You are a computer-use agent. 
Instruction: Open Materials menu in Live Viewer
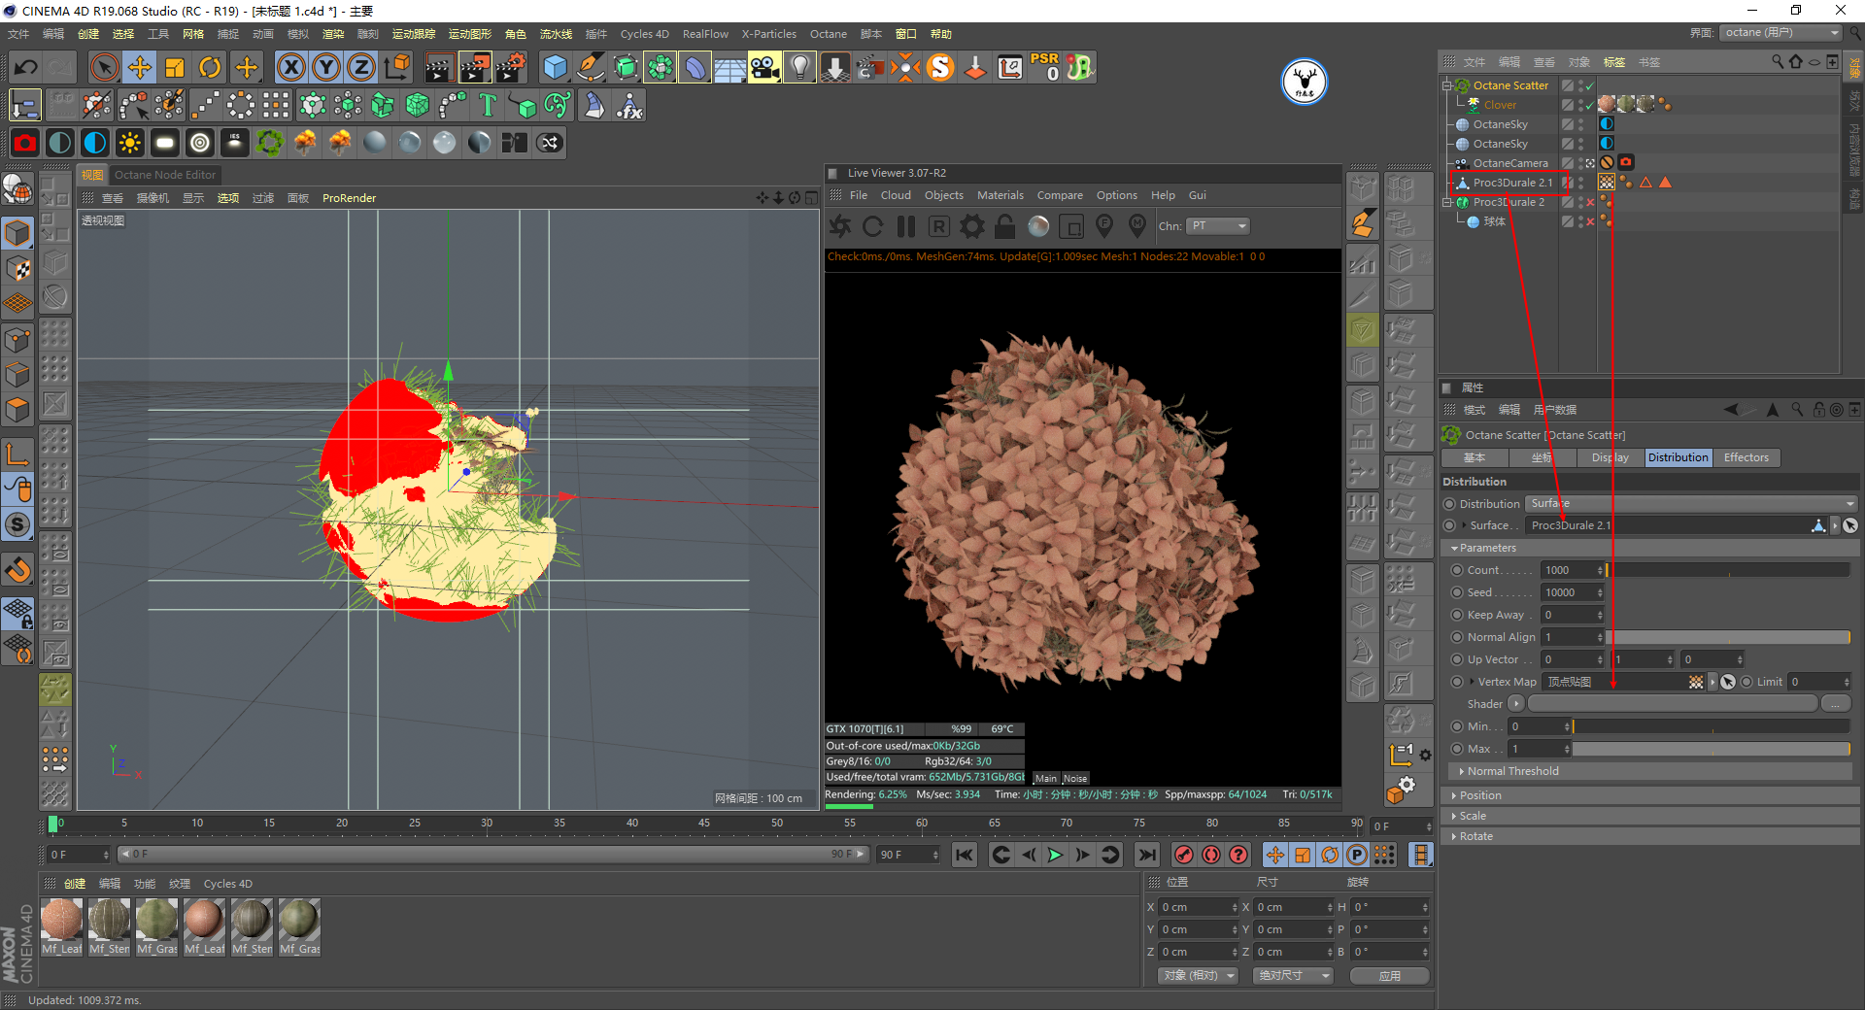(x=1000, y=195)
